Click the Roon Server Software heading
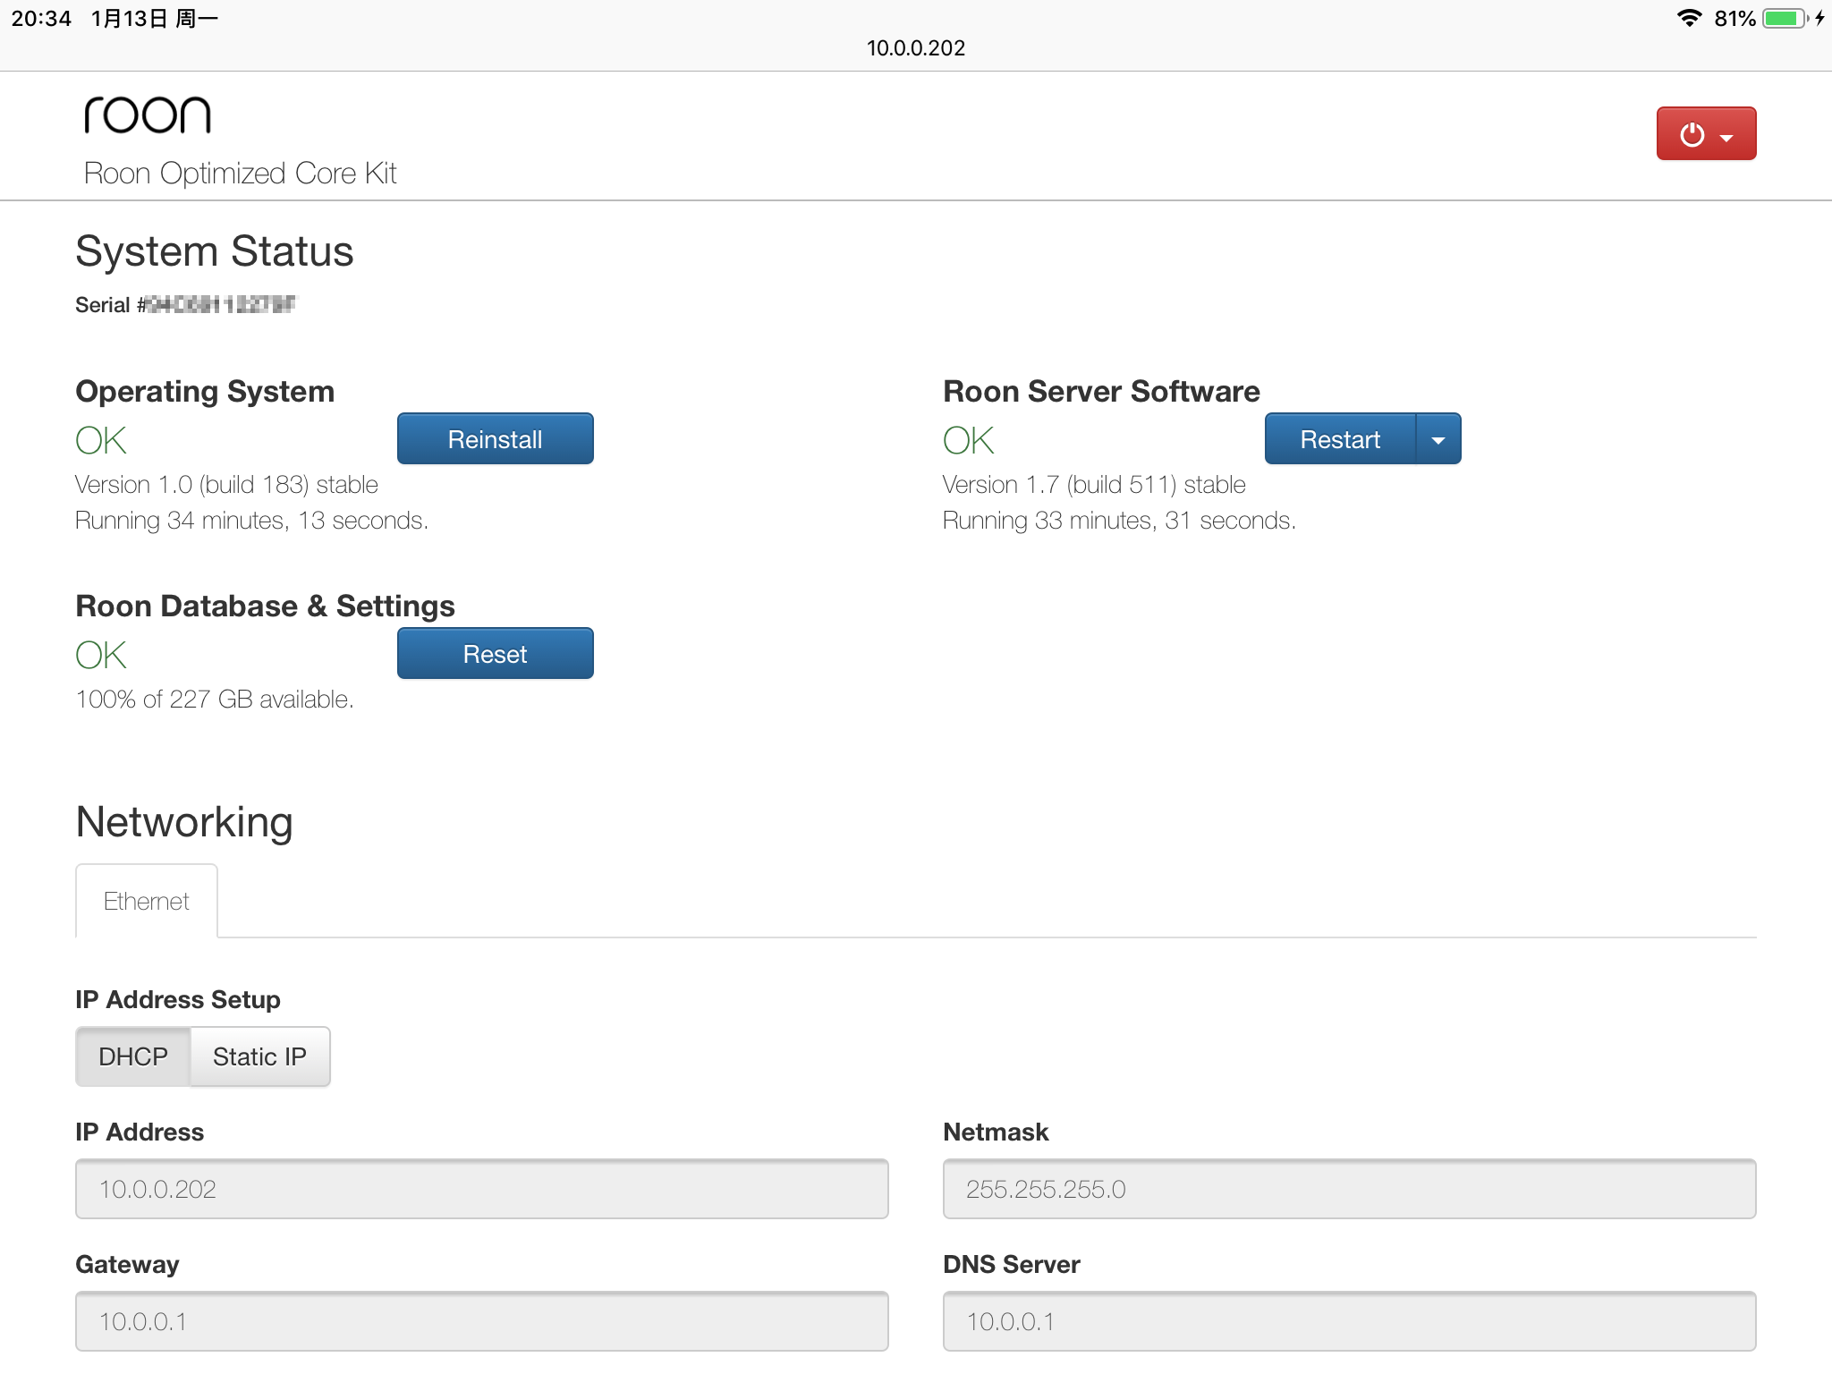The image size is (1832, 1374). tap(1101, 392)
